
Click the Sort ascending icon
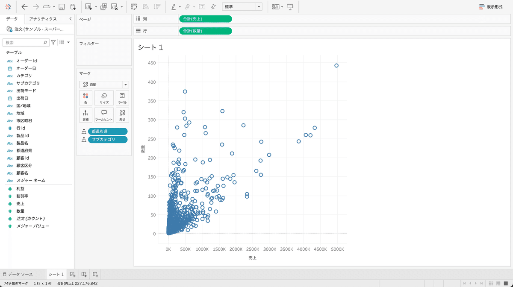(x=146, y=7)
